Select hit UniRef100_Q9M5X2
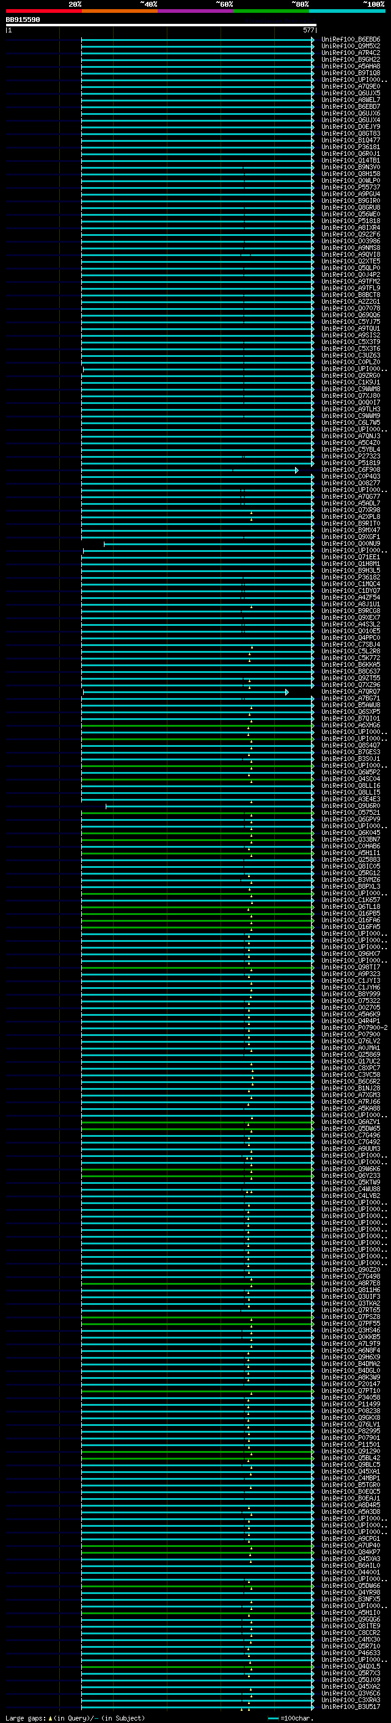The image size is (391, 1723). 351,46
